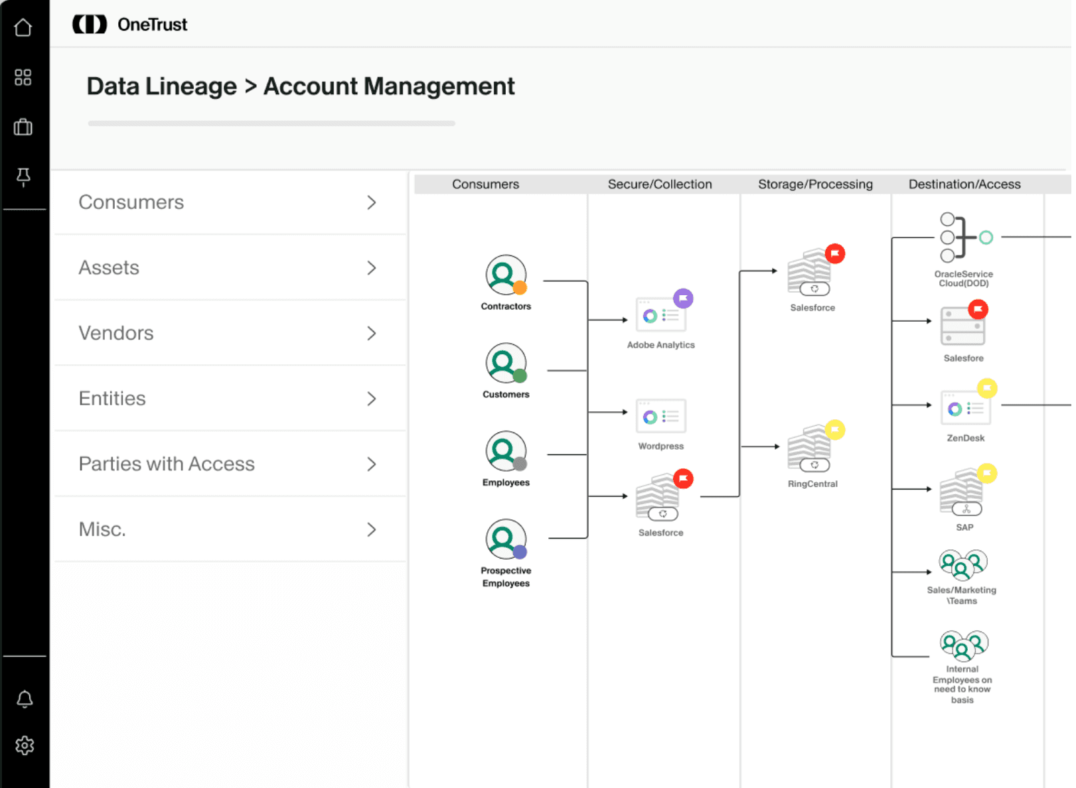1076x788 pixels.
Task: Select the briefcase icon in sidebar
Action: pyautogui.click(x=23, y=127)
